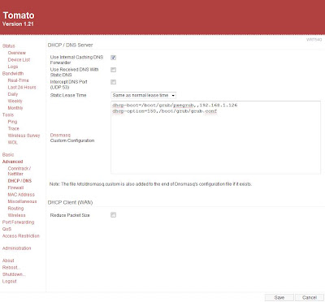This screenshot has width=325, height=302.
Task: Open Conntrack / Netfilter page
Action: (19, 171)
